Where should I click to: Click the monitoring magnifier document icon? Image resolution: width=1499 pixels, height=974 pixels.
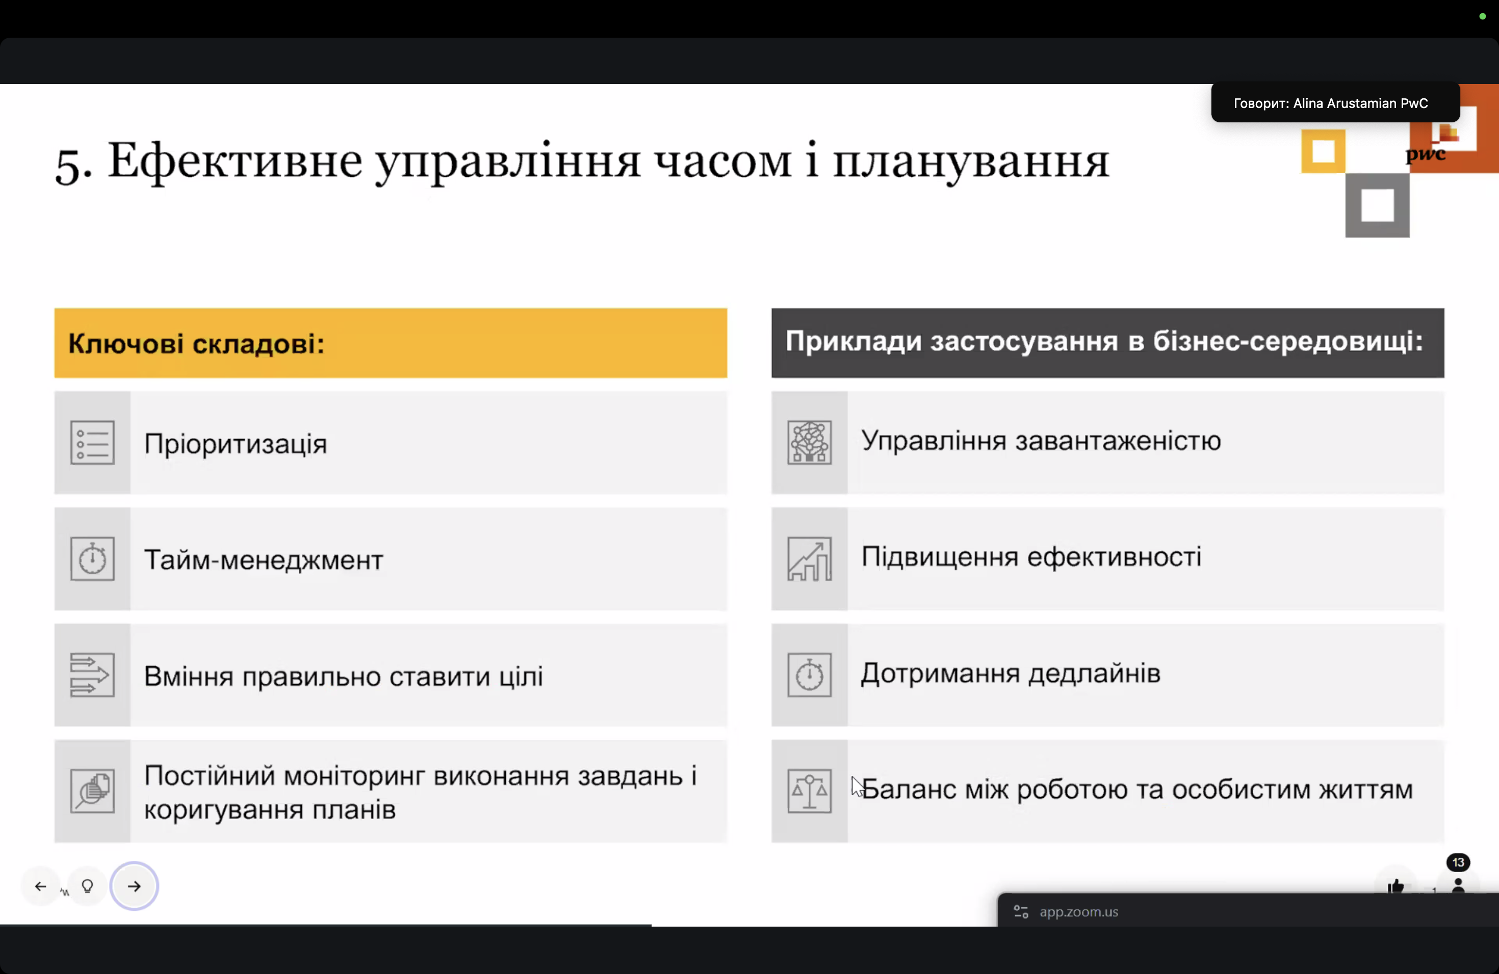pyautogui.click(x=93, y=791)
